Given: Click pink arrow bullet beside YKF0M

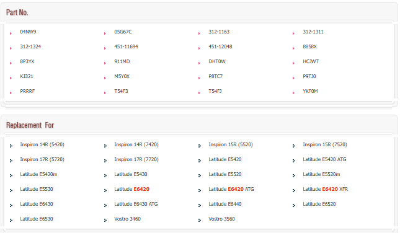Looking at the screenshot, I should (293, 93).
